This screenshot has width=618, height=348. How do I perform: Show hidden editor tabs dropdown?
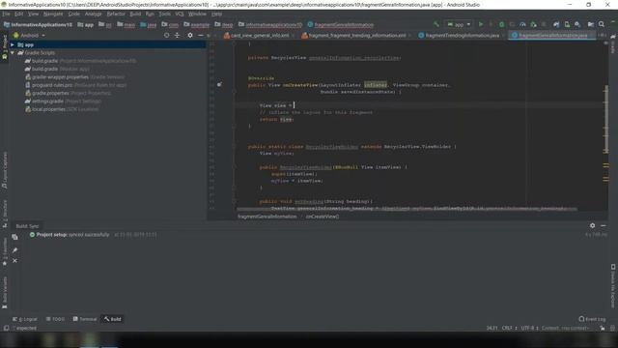[602, 35]
